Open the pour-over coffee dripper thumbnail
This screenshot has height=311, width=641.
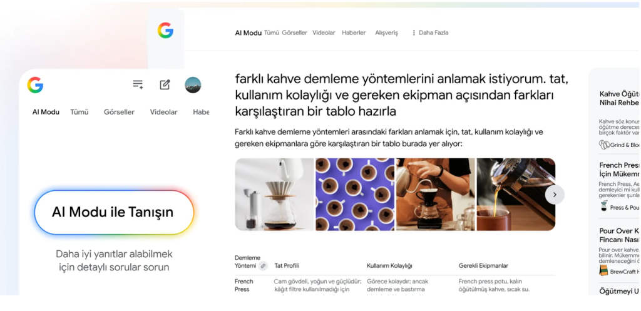click(x=274, y=195)
